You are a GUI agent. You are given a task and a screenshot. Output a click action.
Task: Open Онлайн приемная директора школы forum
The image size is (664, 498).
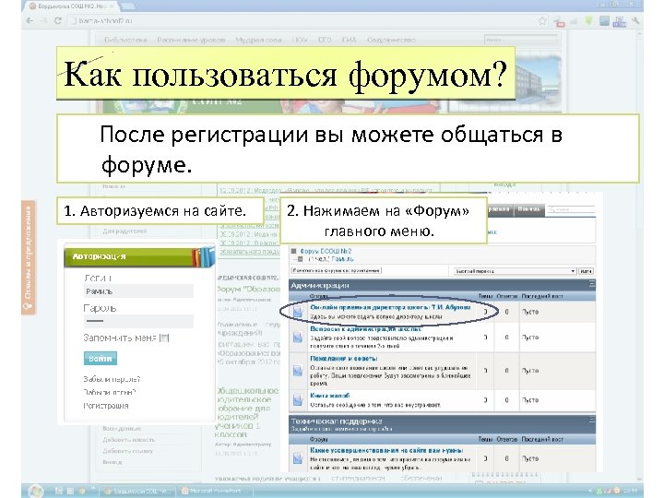[x=390, y=307]
